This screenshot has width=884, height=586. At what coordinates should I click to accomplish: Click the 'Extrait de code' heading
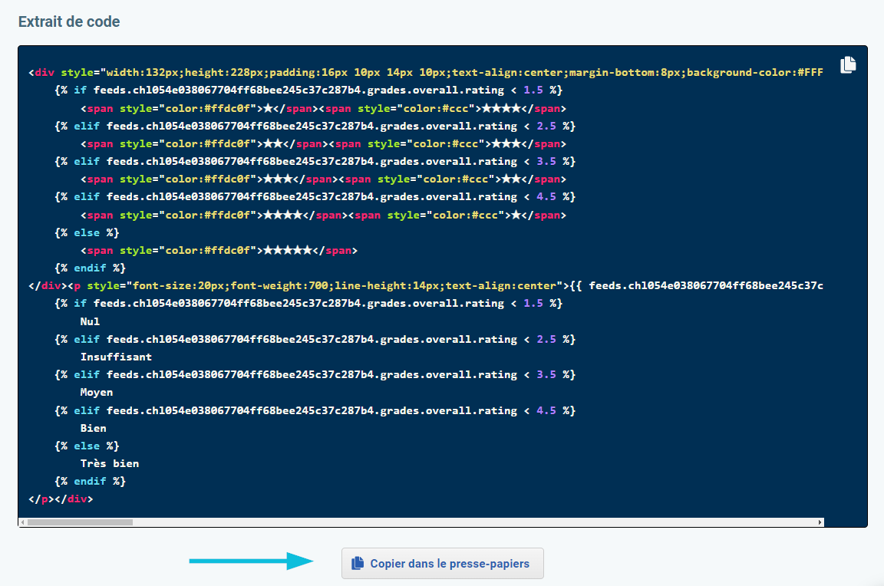[x=69, y=21]
